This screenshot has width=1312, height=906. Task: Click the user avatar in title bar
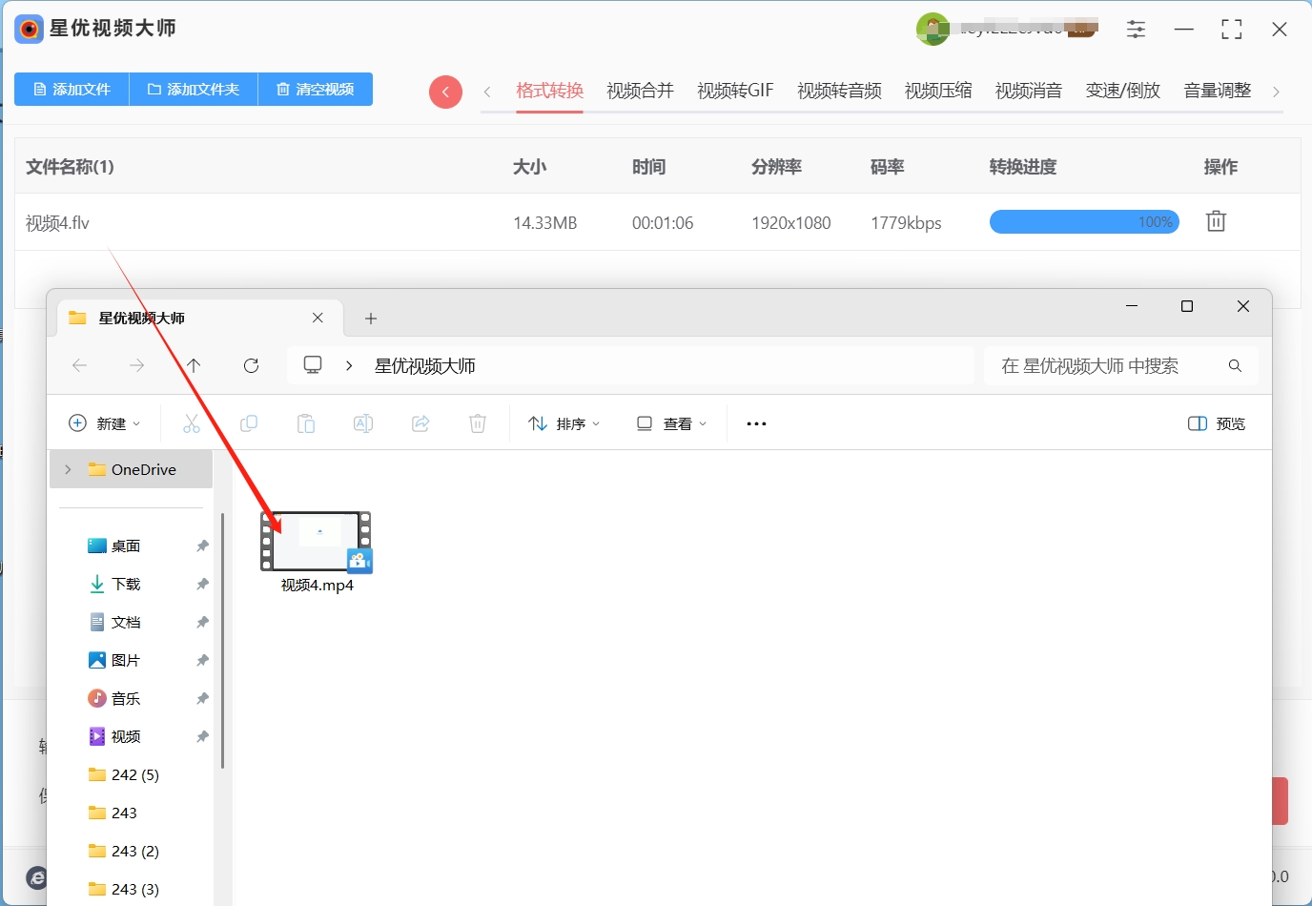pyautogui.click(x=933, y=30)
